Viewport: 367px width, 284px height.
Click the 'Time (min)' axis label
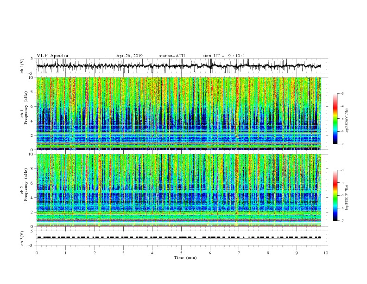click(185, 258)
